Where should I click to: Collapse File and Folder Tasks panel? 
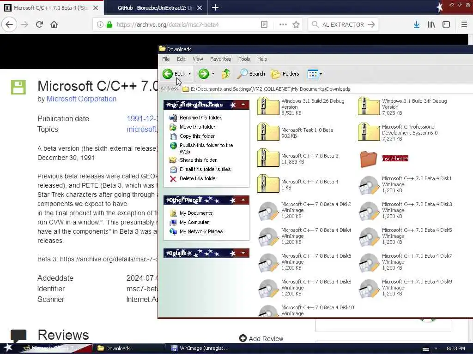click(243, 105)
